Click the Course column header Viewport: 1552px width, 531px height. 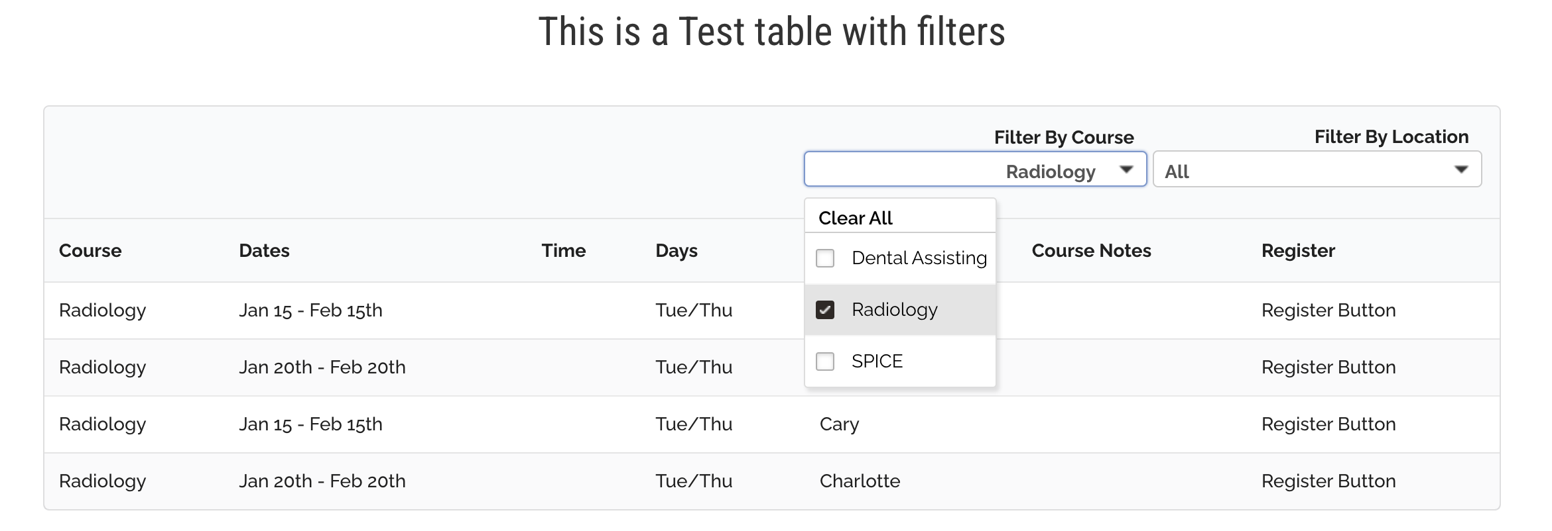coord(90,251)
